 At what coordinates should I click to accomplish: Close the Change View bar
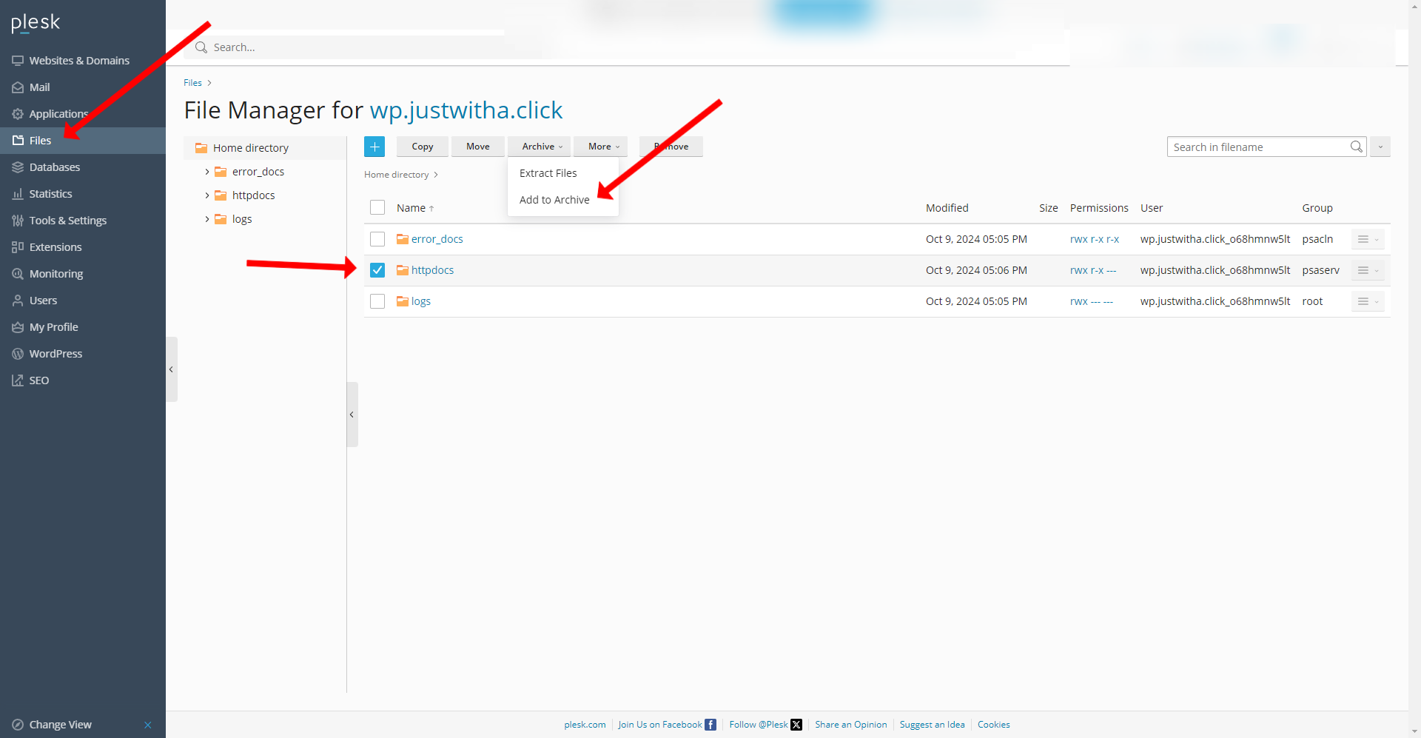(148, 725)
